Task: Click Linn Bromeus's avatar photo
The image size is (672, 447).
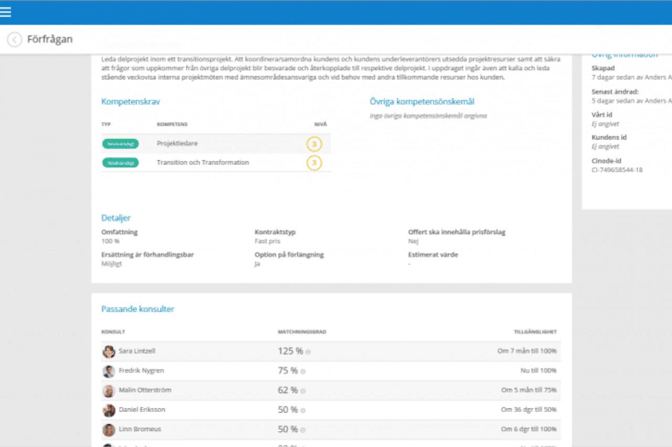Action: (109, 430)
